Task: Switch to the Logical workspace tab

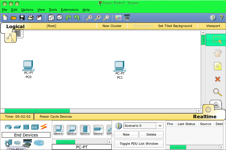Action: [15, 26]
